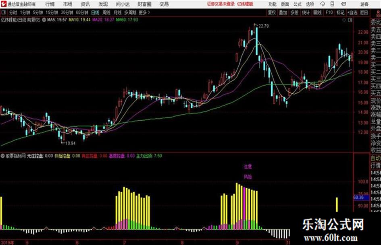Click the 叠加 overlay button

pos(283,12)
